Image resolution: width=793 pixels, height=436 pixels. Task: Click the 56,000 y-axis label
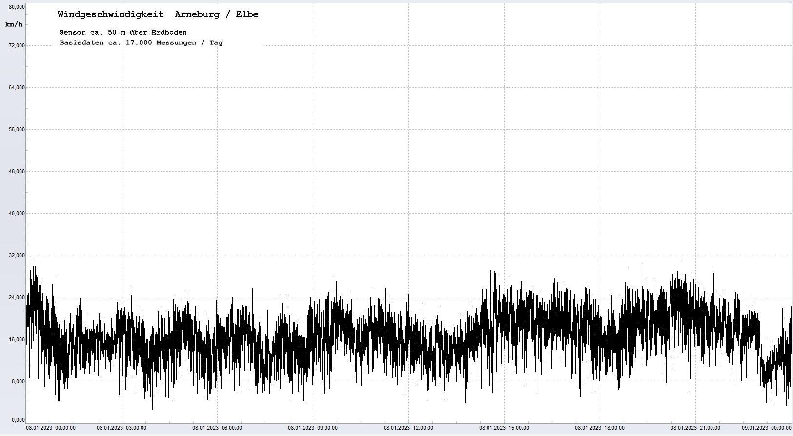click(x=17, y=129)
